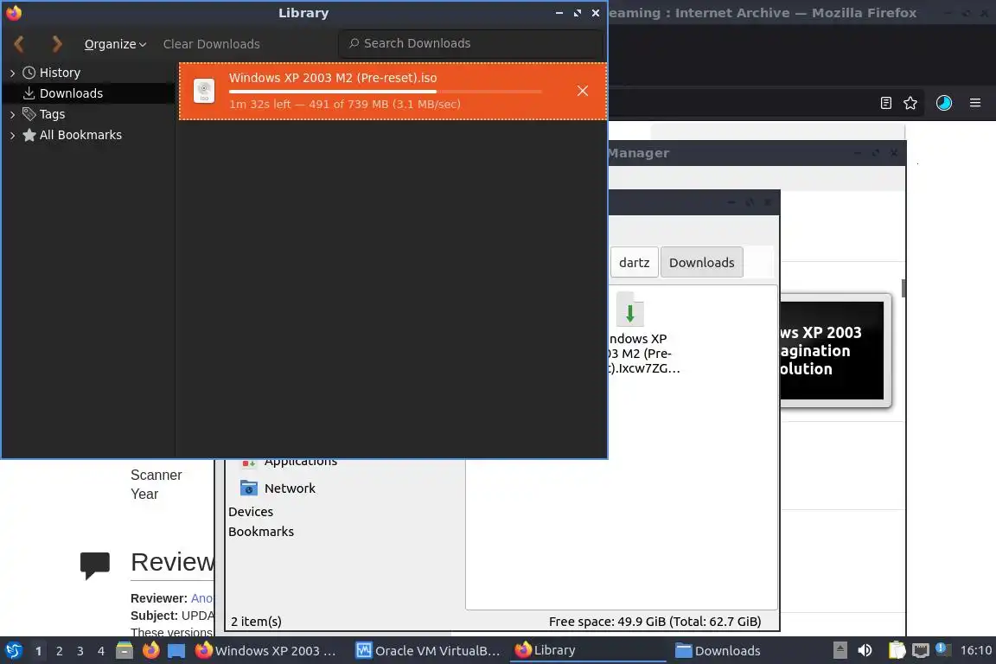
Task: Launch Firefox from the taskbar quick launcher
Action: (150, 651)
